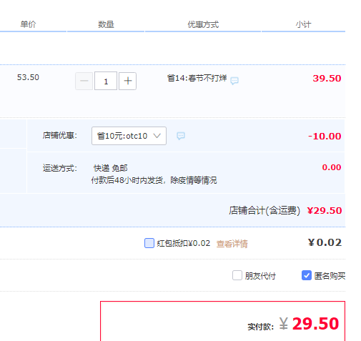
Task: Click the 快递 免邮 shipping method text
Action: pos(111,168)
